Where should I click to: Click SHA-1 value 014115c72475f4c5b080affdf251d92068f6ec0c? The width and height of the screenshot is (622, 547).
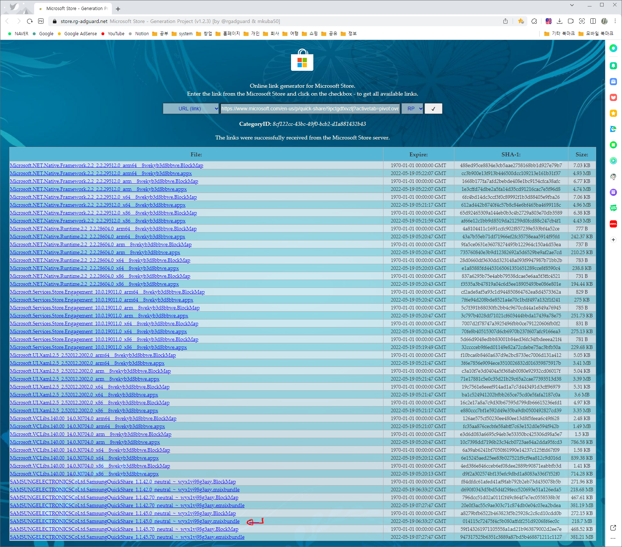(x=511, y=521)
